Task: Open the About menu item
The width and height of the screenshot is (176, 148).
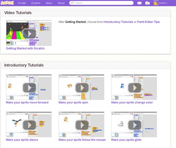Action: pos(61,3)
